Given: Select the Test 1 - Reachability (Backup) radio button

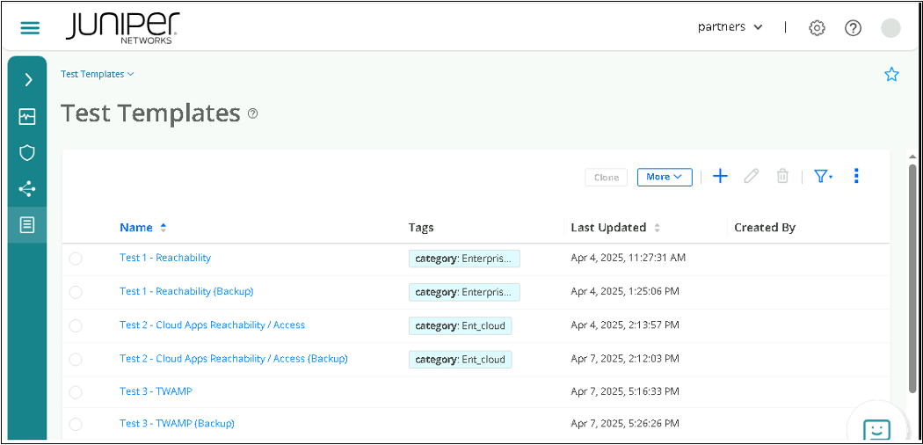Looking at the screenshot, I should (x=76, y=292).
